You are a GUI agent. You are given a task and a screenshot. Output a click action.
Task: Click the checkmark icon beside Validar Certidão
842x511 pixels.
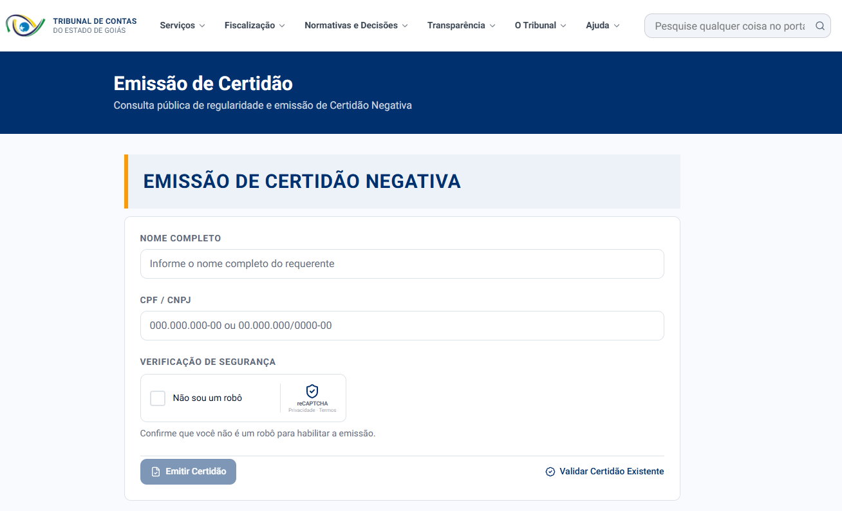pos(550,472)
